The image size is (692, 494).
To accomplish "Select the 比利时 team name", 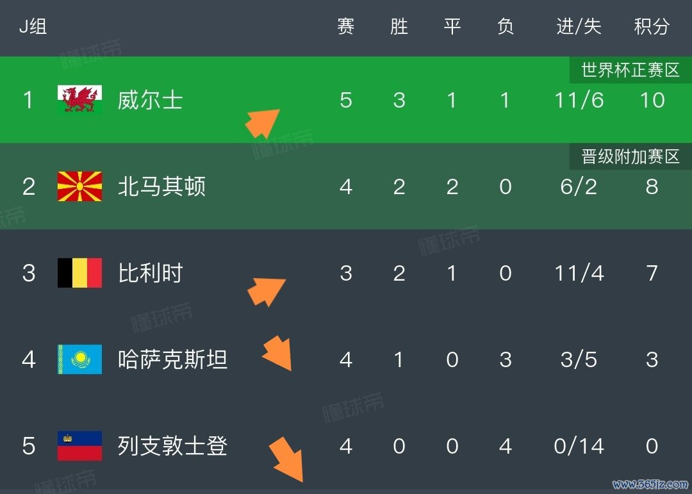I will click(151, 273).
